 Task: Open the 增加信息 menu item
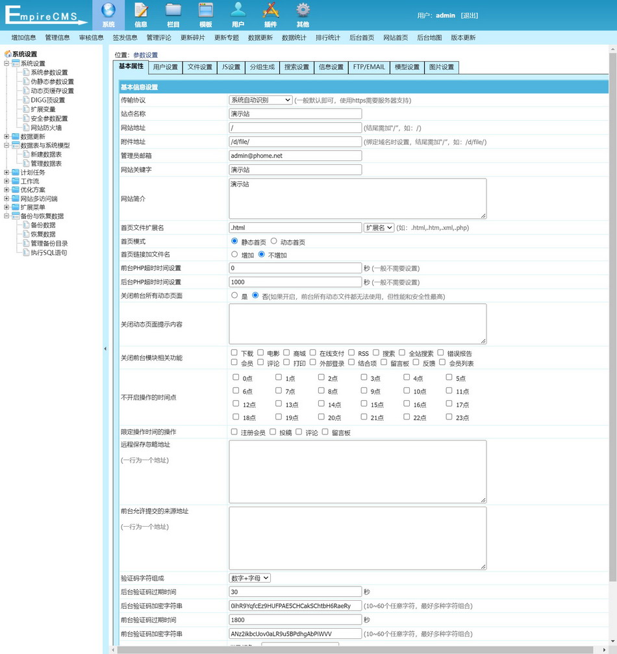(x=24, y=38)
